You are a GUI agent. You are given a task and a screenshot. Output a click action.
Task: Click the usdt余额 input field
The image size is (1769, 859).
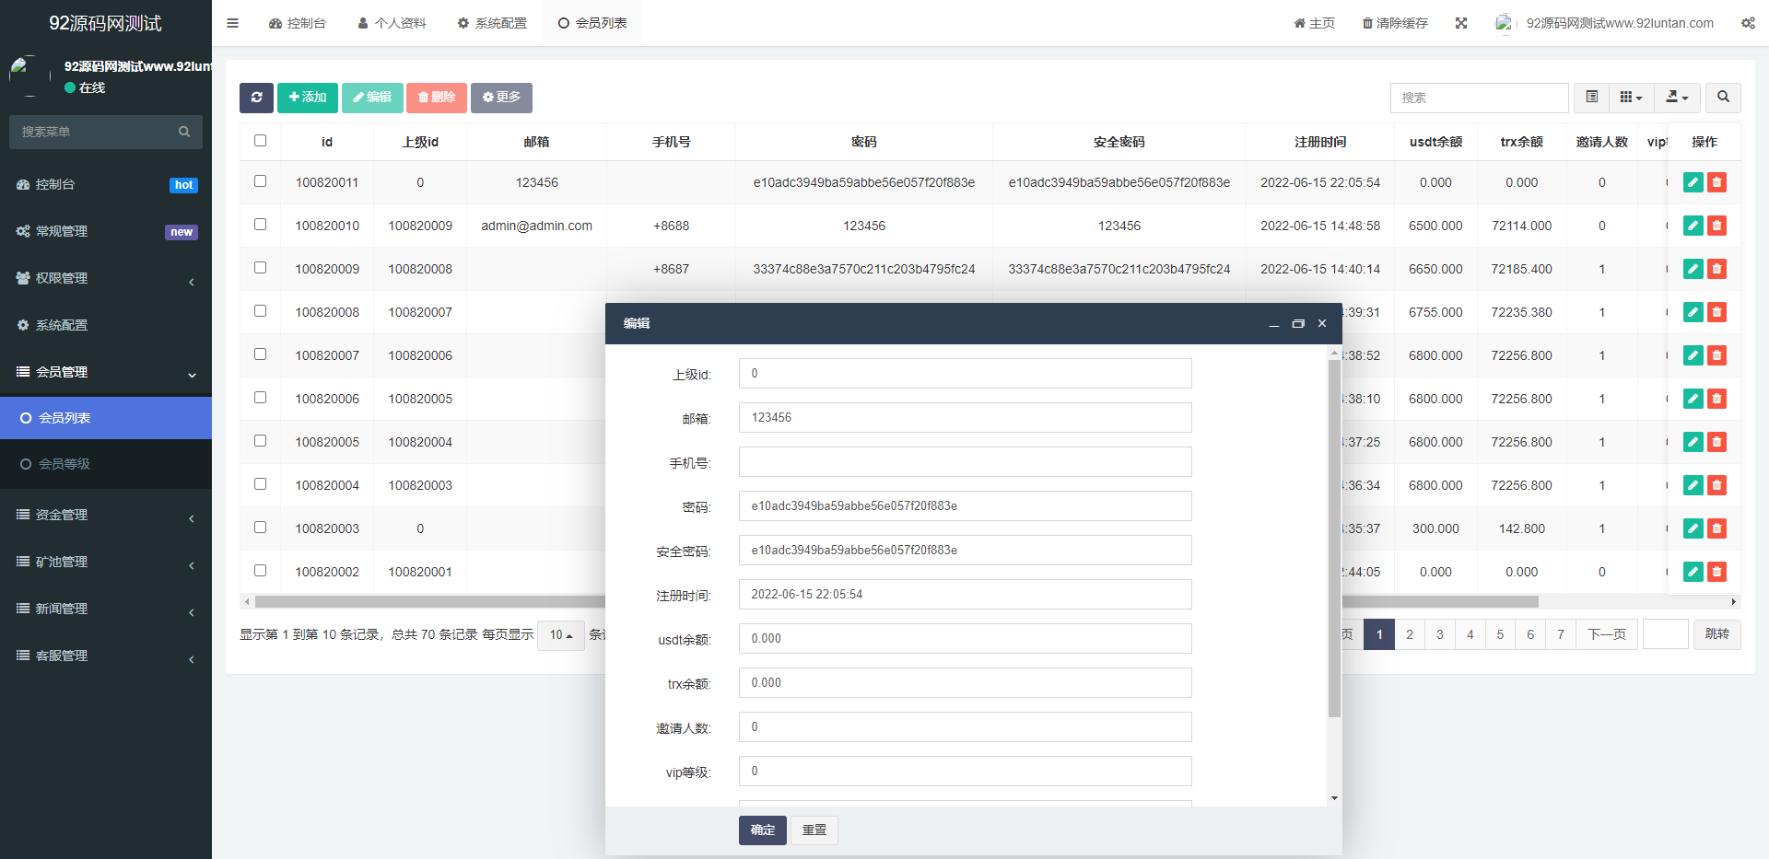(965, 639)
